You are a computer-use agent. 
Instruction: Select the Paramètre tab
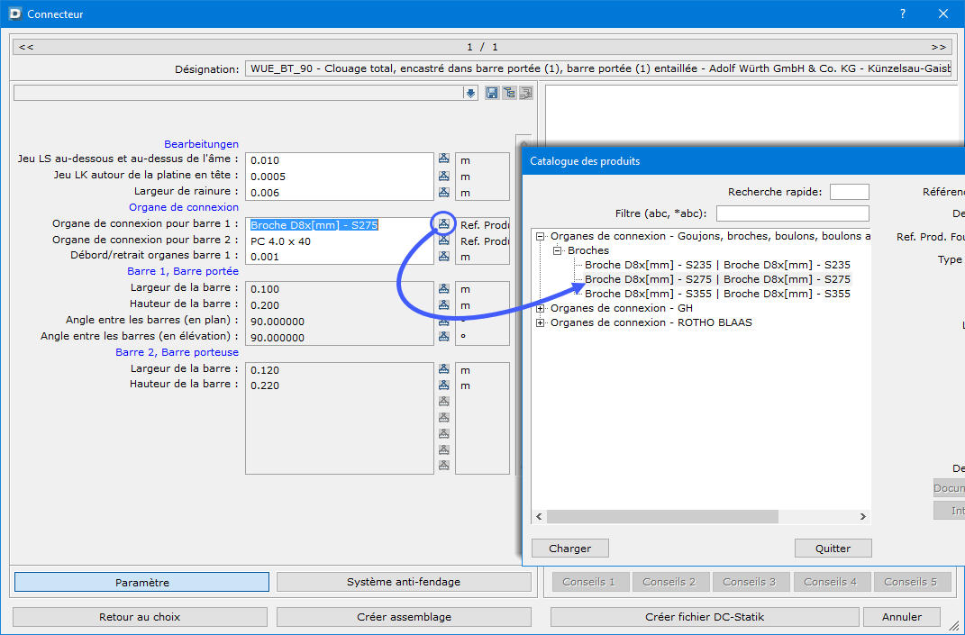coord(141,582)
